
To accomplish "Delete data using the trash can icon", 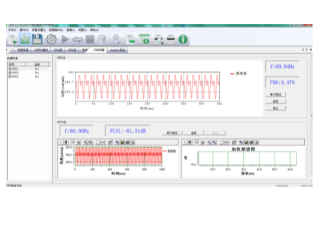I will pos(102,39).
